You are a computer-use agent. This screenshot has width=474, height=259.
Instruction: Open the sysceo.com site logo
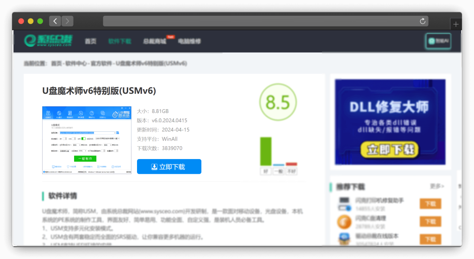[48, 41]
